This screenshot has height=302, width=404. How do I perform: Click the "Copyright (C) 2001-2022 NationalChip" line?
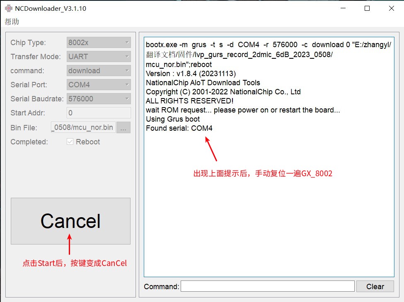coord(223,92)
